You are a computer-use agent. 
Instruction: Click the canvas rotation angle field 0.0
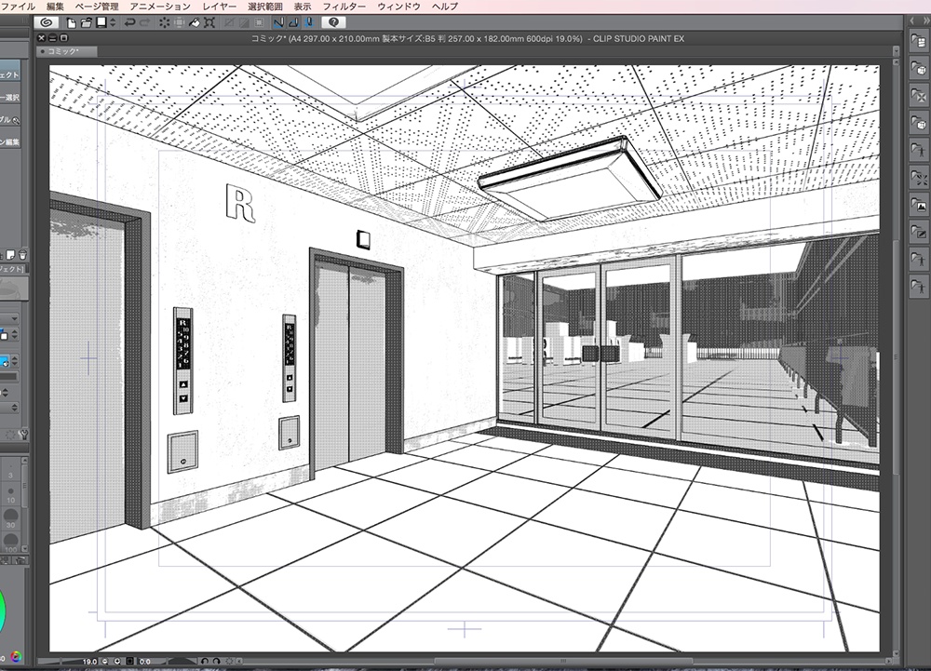coord(145,661)
